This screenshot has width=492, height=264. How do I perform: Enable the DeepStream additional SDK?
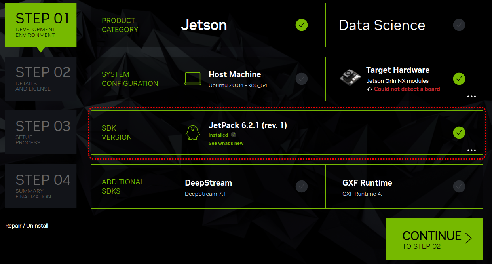coord(246,186)
